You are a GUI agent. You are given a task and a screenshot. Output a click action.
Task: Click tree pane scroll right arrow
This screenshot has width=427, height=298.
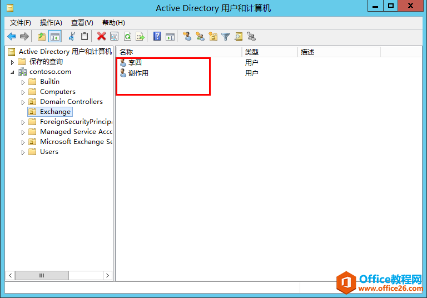[x=107, y=275]
